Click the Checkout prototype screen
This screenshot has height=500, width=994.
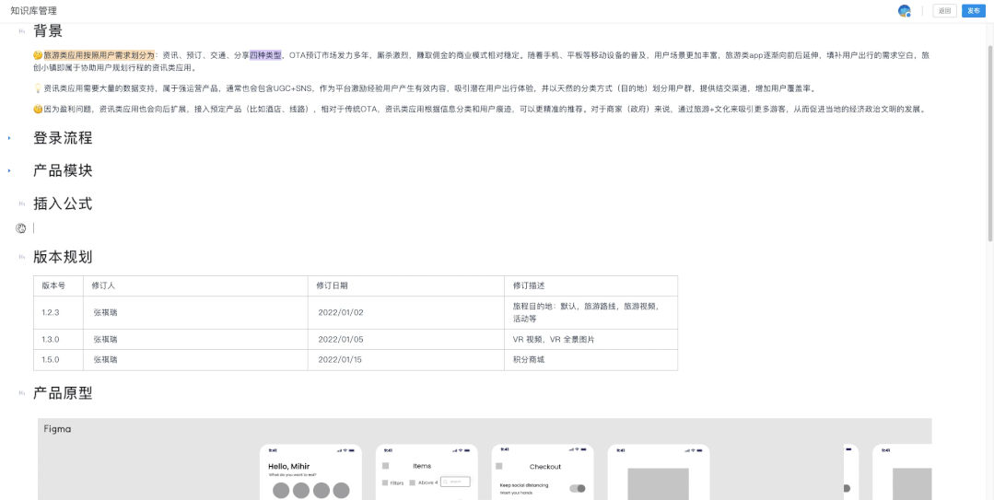(x=543, y=472)
